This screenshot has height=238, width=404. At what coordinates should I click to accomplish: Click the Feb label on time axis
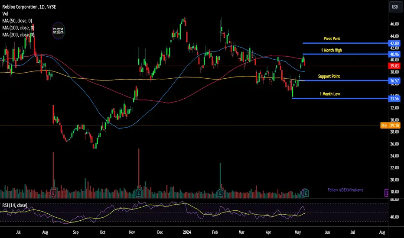(215, 232)
